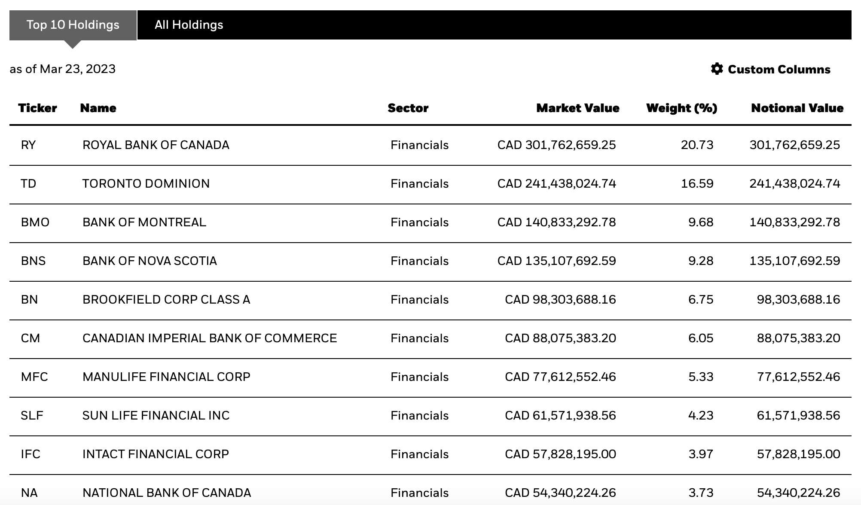
Task: Sort by Weight (%) column header
Action: coord(682,108)
